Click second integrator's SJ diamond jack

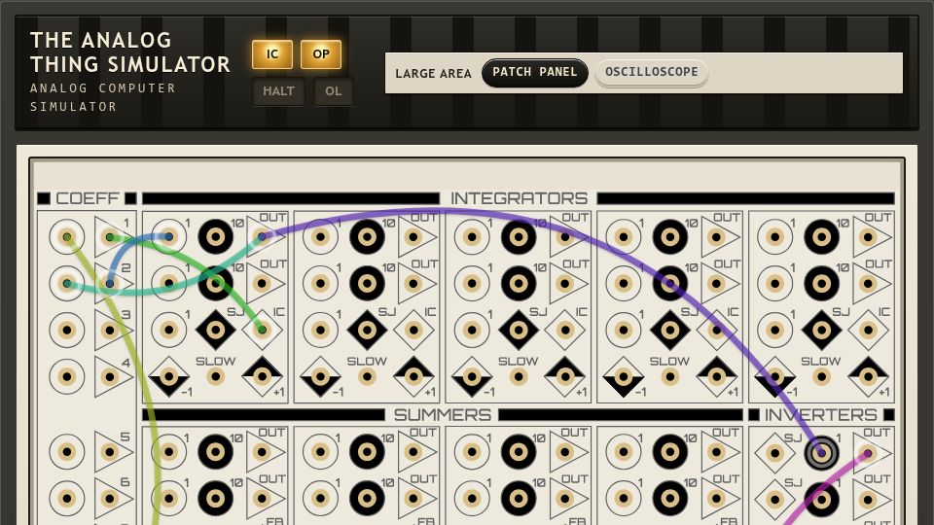(x=367, y=330)
